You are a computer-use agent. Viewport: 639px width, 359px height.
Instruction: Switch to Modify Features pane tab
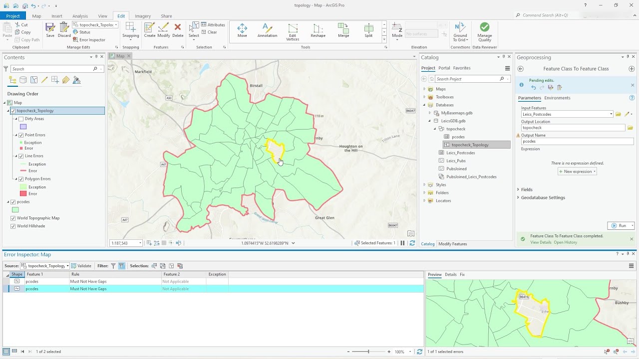(x=453, y=244)
